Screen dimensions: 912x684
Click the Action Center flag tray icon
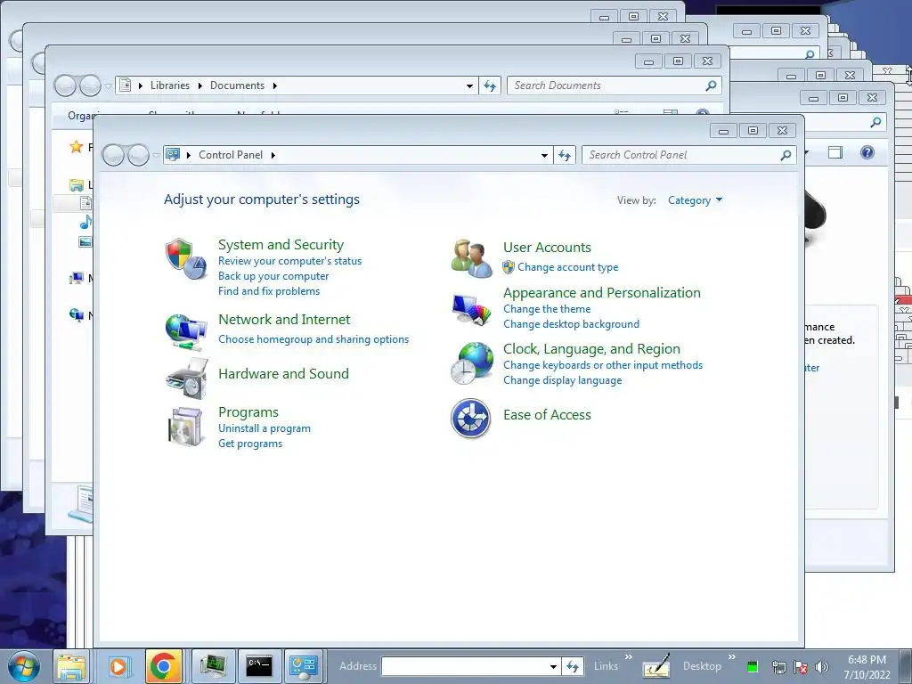(801, 667)
